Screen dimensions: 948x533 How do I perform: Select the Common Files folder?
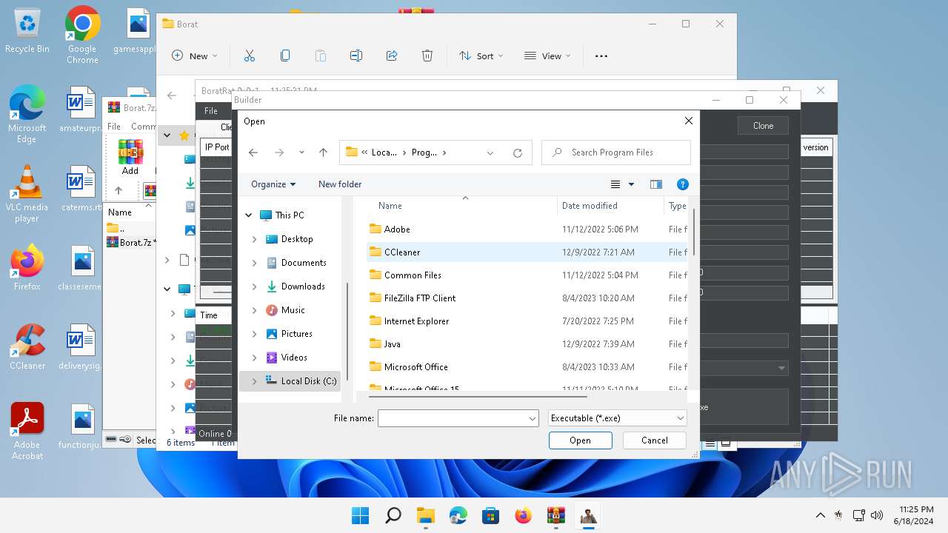[413, 275]
